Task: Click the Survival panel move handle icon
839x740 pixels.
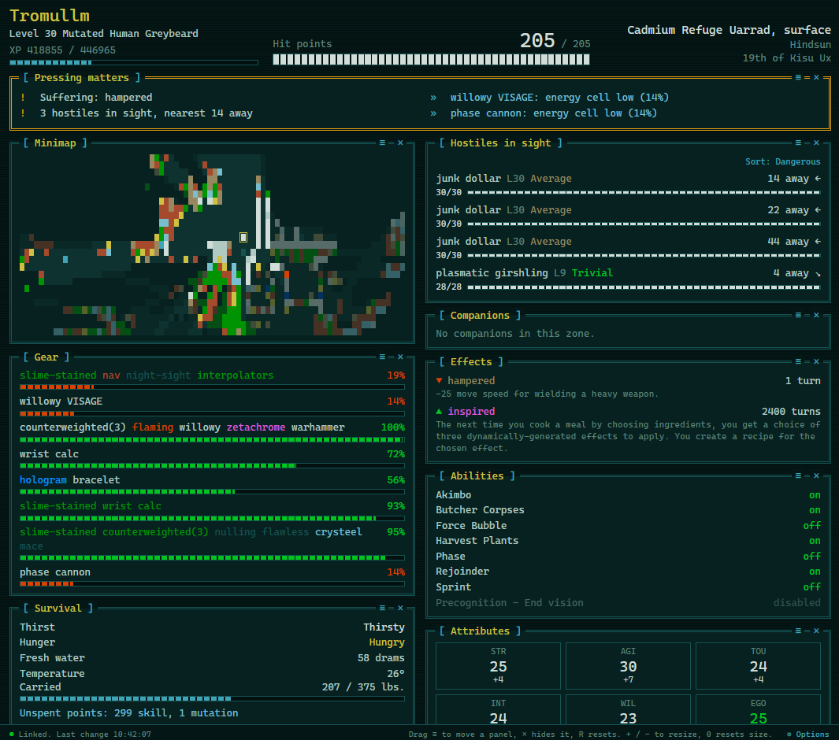Action: (x=382, y=608)
